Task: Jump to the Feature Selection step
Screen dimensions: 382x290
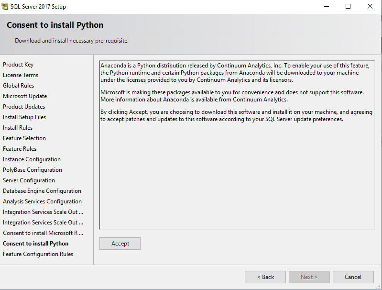Action: pyautogui.click(x=24, y=138)
